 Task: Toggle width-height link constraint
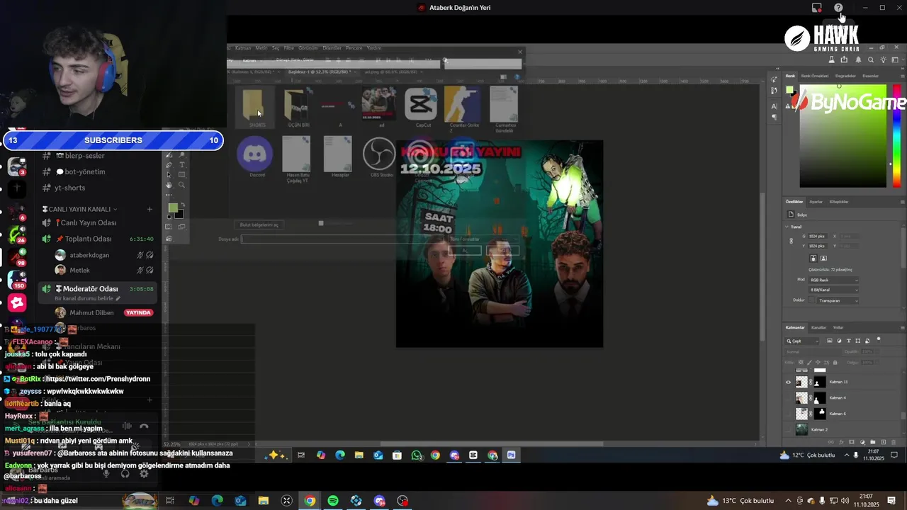click(x=791, y=241)
